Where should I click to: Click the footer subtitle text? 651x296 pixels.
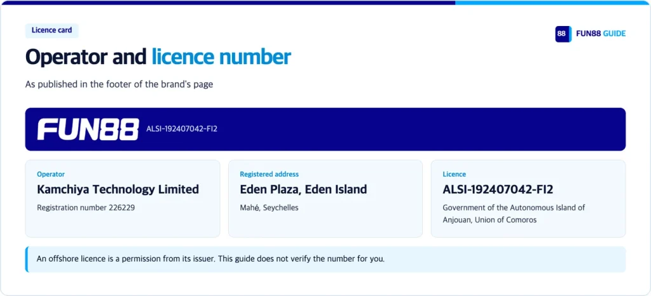119,84
